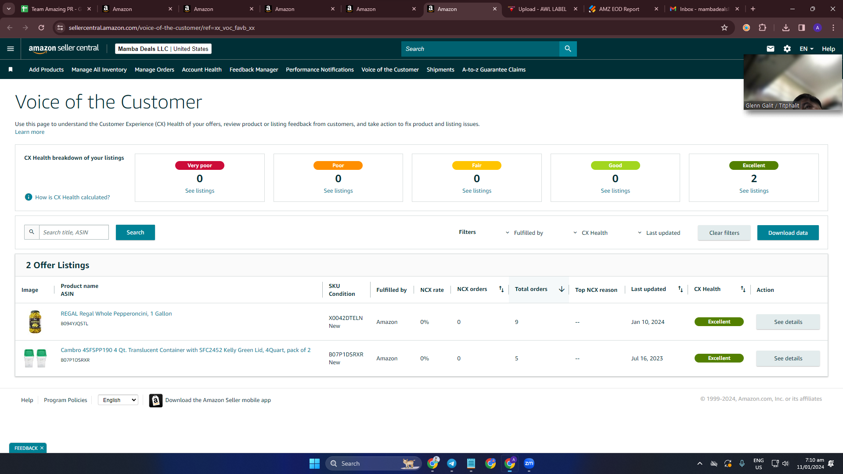Open the hamburger navigation menu
Screen dimensions: 843x474
tap(11, 49)
